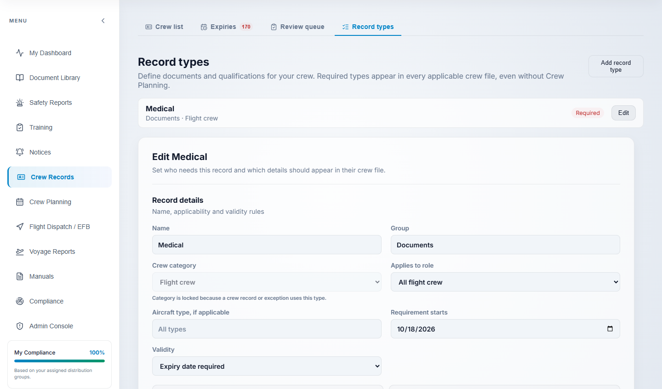
Task: Click the Safety Reports siren icon
Action: click(20, 103)
